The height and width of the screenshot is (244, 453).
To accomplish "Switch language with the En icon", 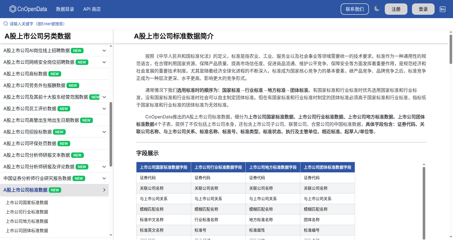I will pyautogui.click(x=443, y=9).
